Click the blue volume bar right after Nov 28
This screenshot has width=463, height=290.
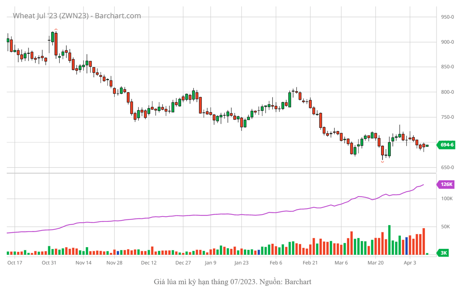tap(118, 253)
